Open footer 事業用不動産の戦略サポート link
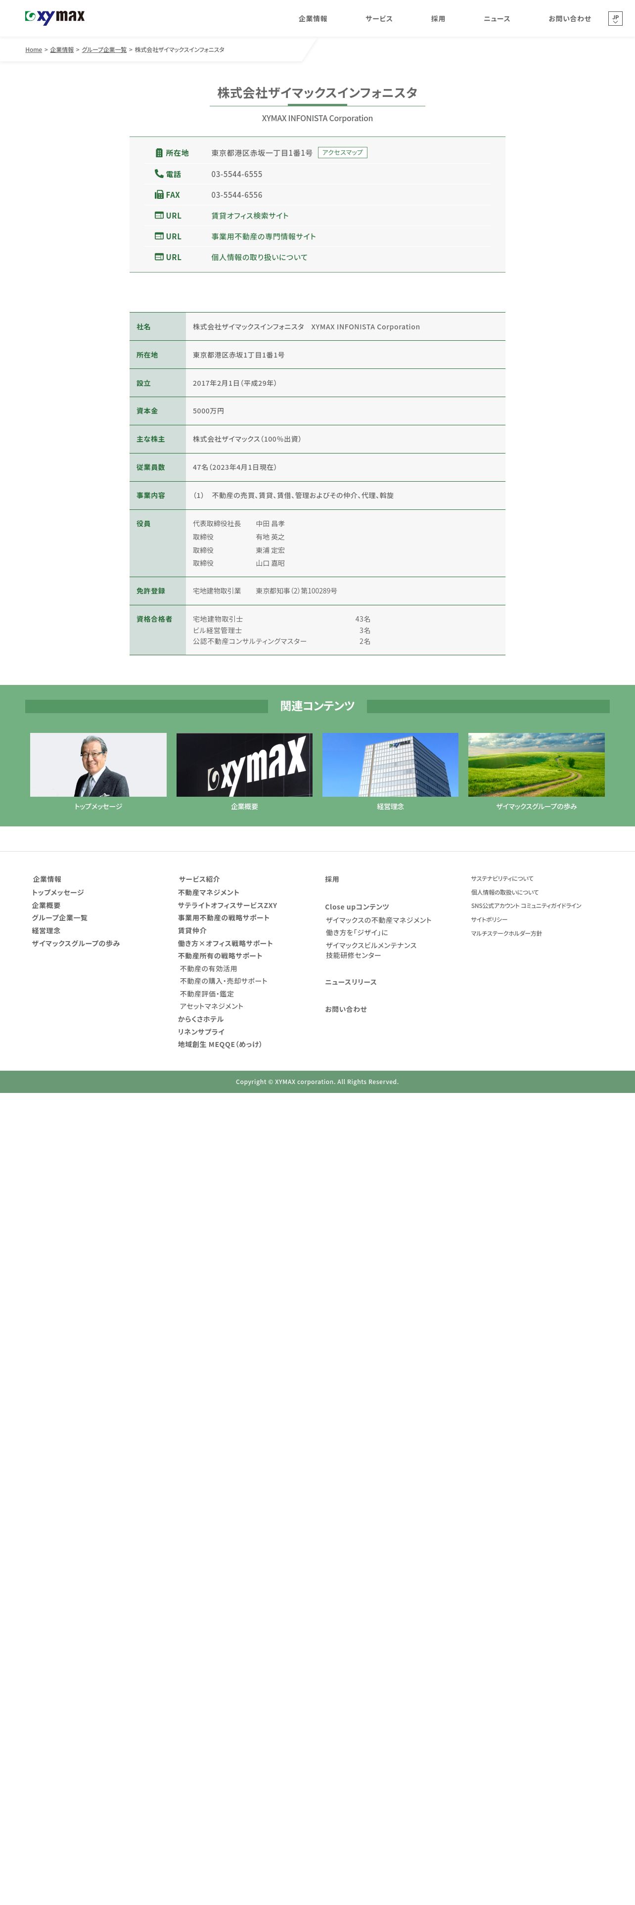635x1905 pixels. 223,918
